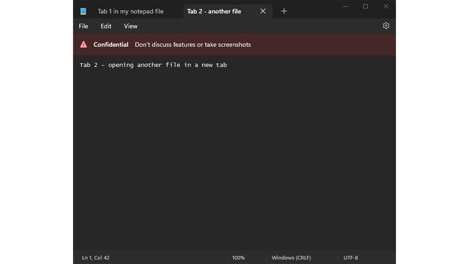Image resolution: width=469 pixels, height=264 pixels.
Task: Open Notepad settings via the gear icon
Action: (x=386, y=25)
